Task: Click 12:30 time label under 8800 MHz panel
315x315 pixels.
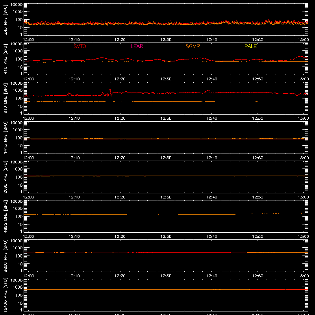Action: pos(166,276)
